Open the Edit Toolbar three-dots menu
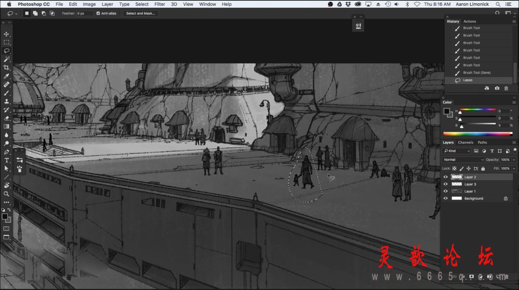This screenshot has width=519, height=290. click(x=6, y=202)
